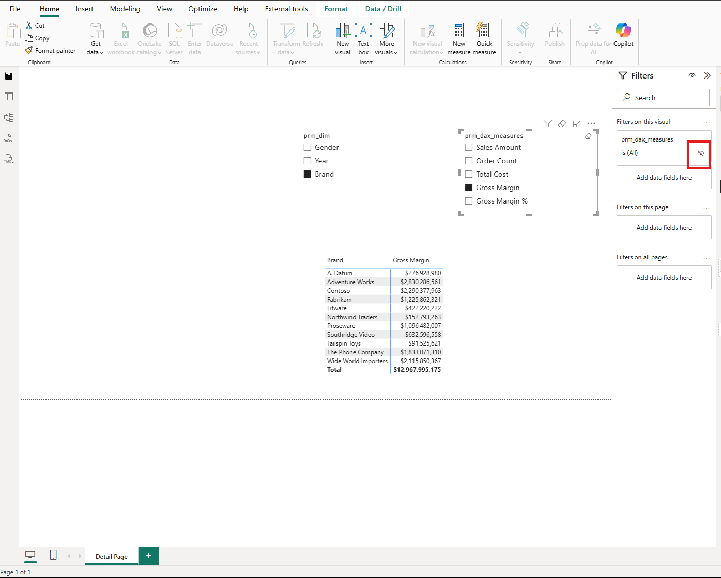Click the Copy command
Image resolution: width=721 pixels, height=578 pixels.
pyautogui.click(x=37, y=38)
